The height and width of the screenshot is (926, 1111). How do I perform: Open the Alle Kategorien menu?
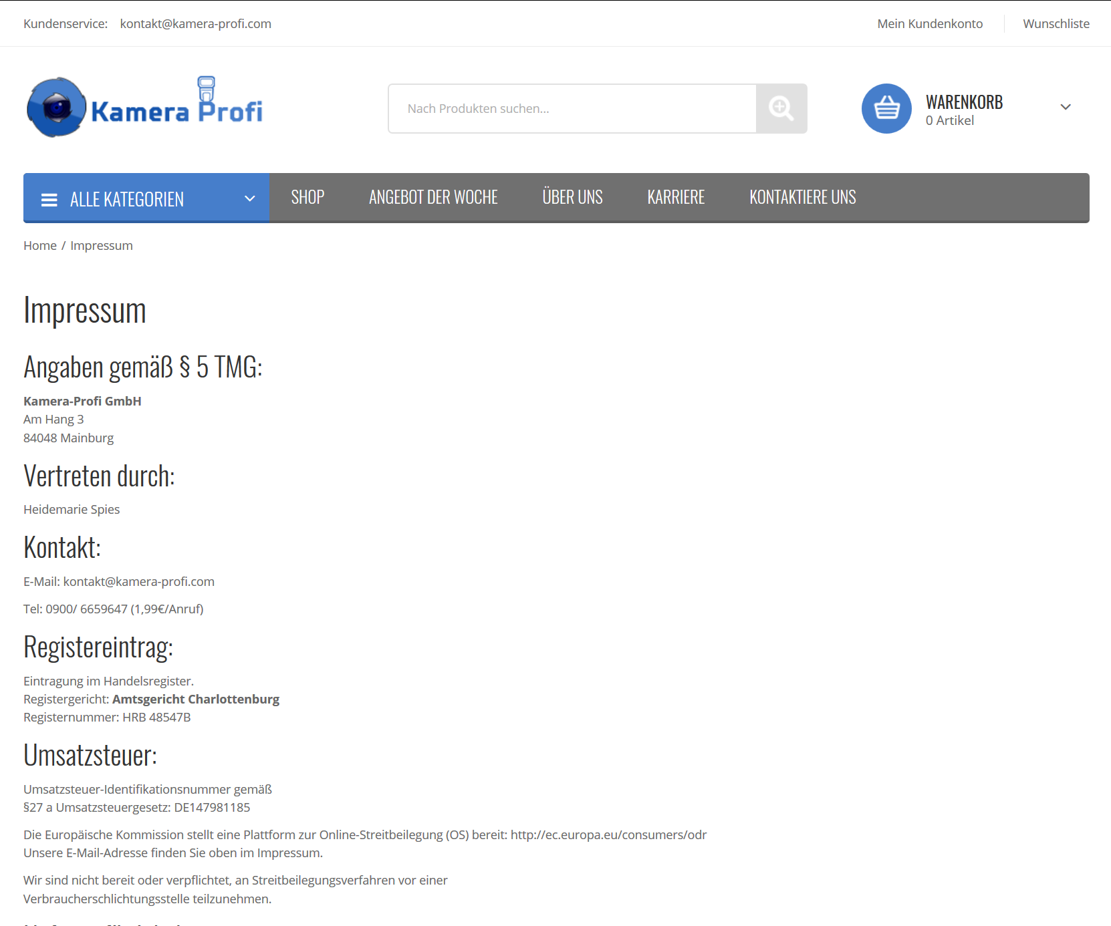(x=127, y=199)
